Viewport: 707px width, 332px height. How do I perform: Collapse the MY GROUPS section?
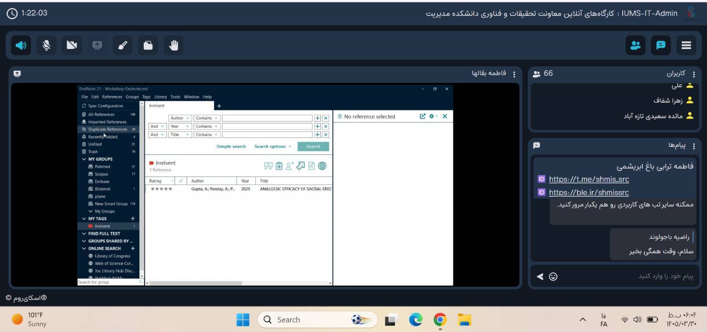[x=84, y=159]
